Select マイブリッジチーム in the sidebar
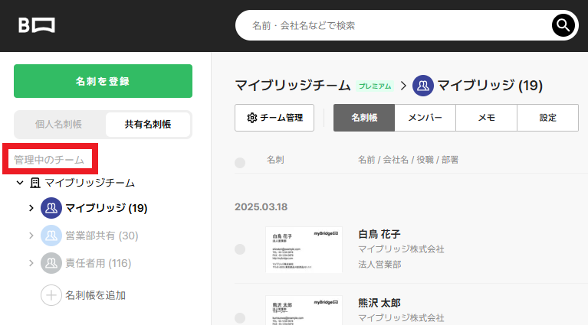This screenshot has height=325, width=588. tap(90, 183)
